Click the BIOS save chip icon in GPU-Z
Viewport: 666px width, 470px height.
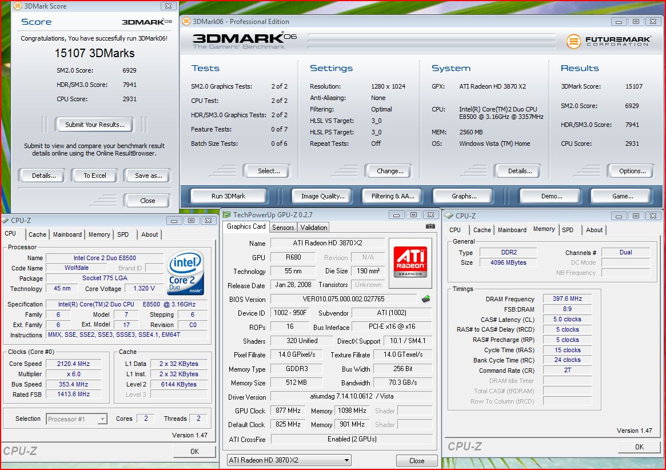pyautogui.click(x=426, y=299)
